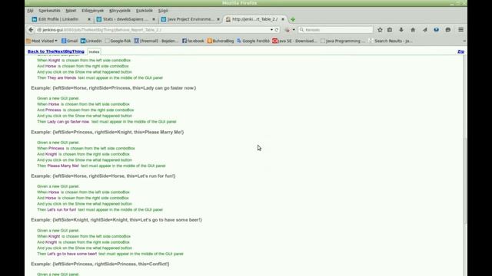Go to the Home page icon
The image size is (492, 276).
413,30
